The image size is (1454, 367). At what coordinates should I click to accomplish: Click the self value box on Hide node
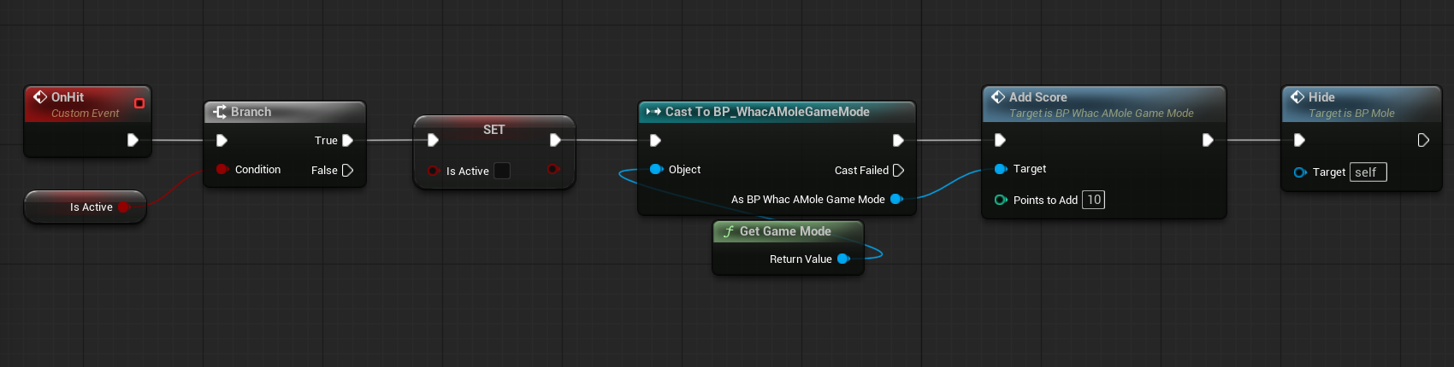point(1368,172)
